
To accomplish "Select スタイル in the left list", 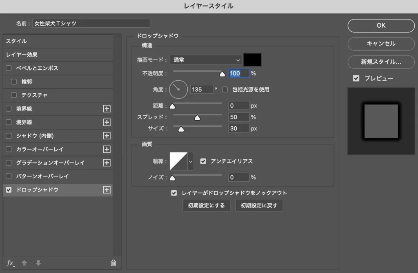I will pyautogui.click(x=58, y=41).
